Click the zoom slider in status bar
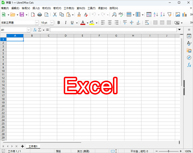Image resolution: width=193 pixels, height=153 pixels. (x=169, y=151)
